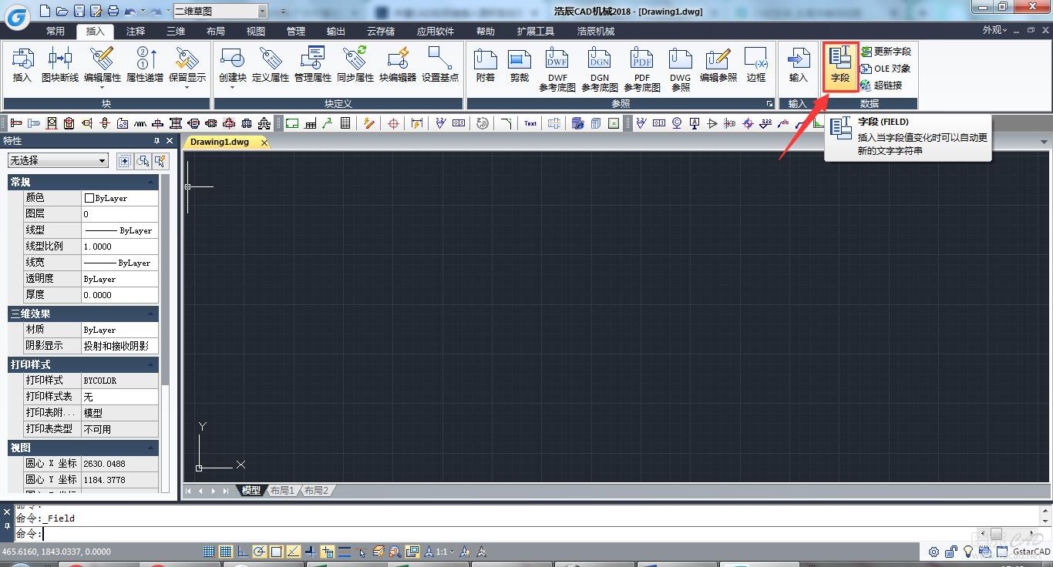1053x567 pixels.
Task: Click the 同步属性 icon
Action: point(355,64)
